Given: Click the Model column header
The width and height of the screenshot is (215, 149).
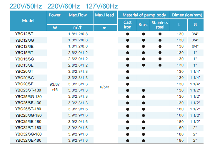Looking at the screenshot, I should [x=28, y=21].
